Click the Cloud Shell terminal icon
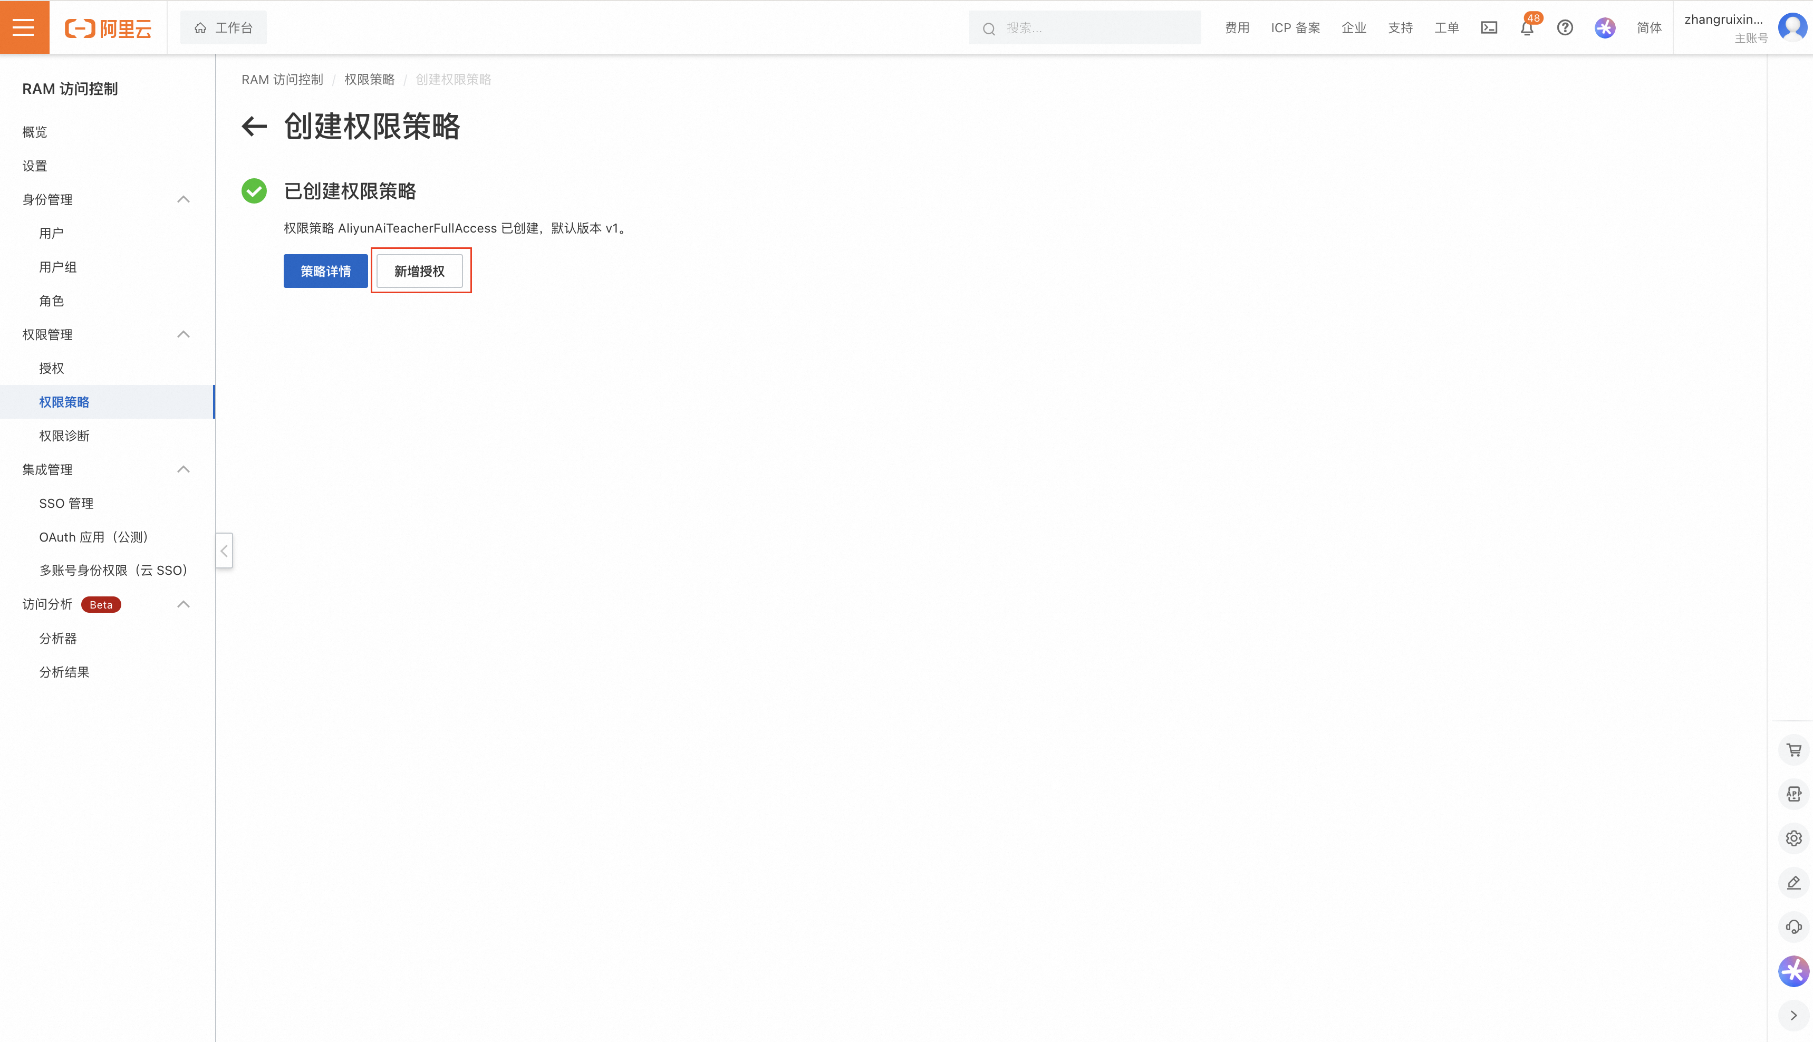This screenshot has height=1042, width=1813. tap(1489, 28)
